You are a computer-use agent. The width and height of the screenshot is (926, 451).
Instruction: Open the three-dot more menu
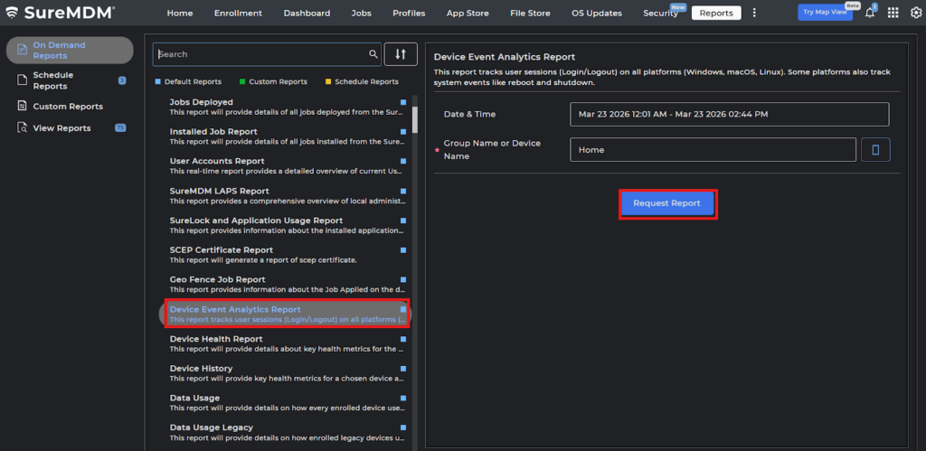tap(754, 13)
